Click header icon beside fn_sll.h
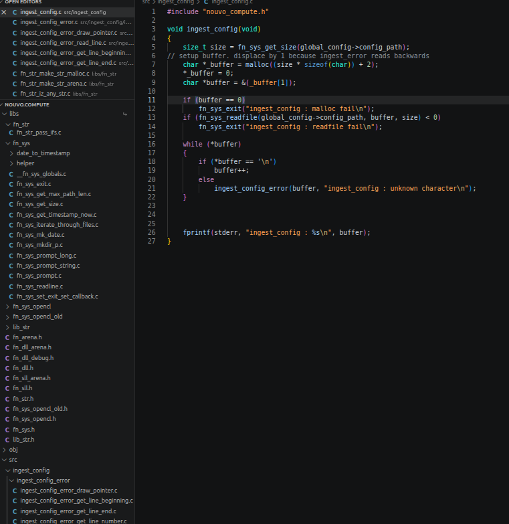509x524 pixels. coord(7,388)
